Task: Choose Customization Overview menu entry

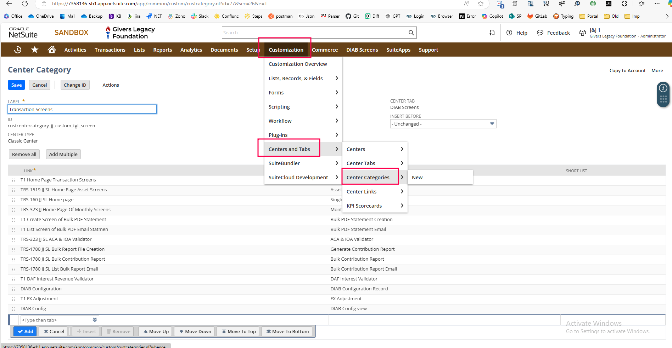Action: 298,64
